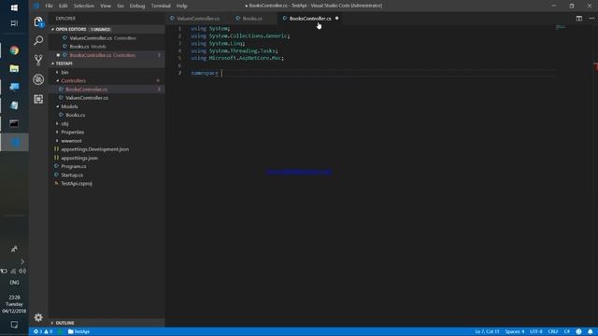Open the Go menu
The height and width of the screenshot is (336, 598).
tap(121, 6)
